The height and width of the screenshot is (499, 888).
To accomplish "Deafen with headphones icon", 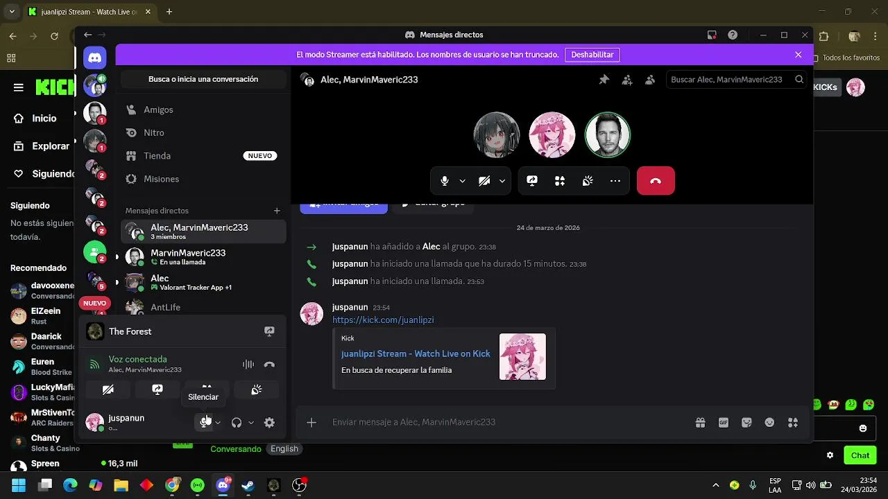I will [x=237, y=422].
